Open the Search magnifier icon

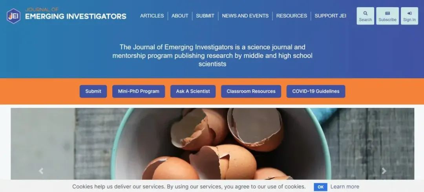click(x=366, y=13)
